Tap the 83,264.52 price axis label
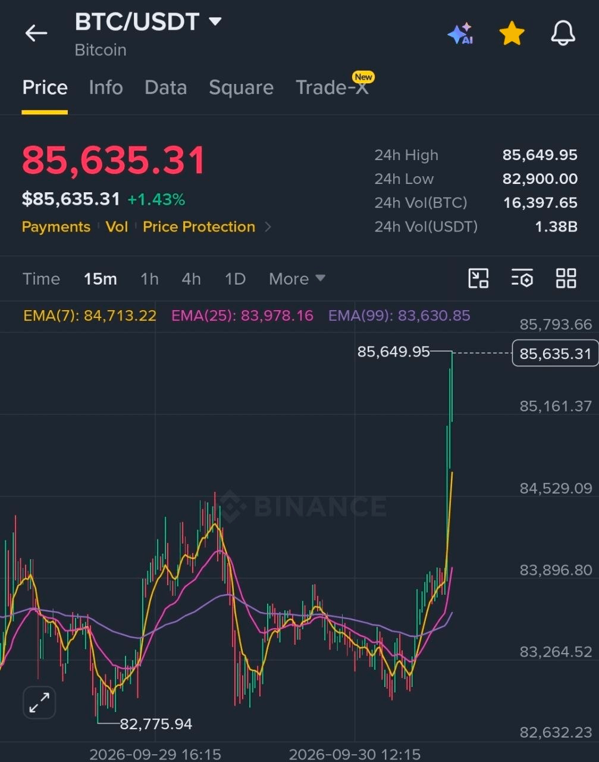The image size is (599, 762). (x=556, y=652)
